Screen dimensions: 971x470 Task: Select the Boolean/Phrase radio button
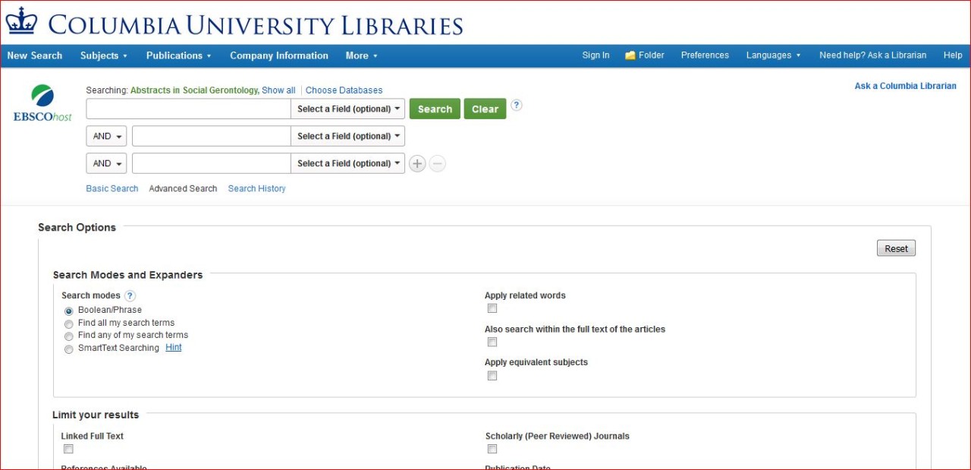(69, 311)
